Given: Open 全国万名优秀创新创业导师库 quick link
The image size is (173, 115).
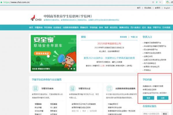Looking at the screenshot, I should (x=155, y=60).
